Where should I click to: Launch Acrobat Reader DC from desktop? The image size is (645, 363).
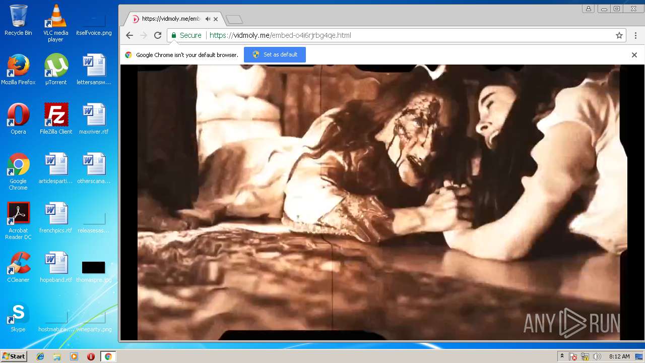pos(18,221)
